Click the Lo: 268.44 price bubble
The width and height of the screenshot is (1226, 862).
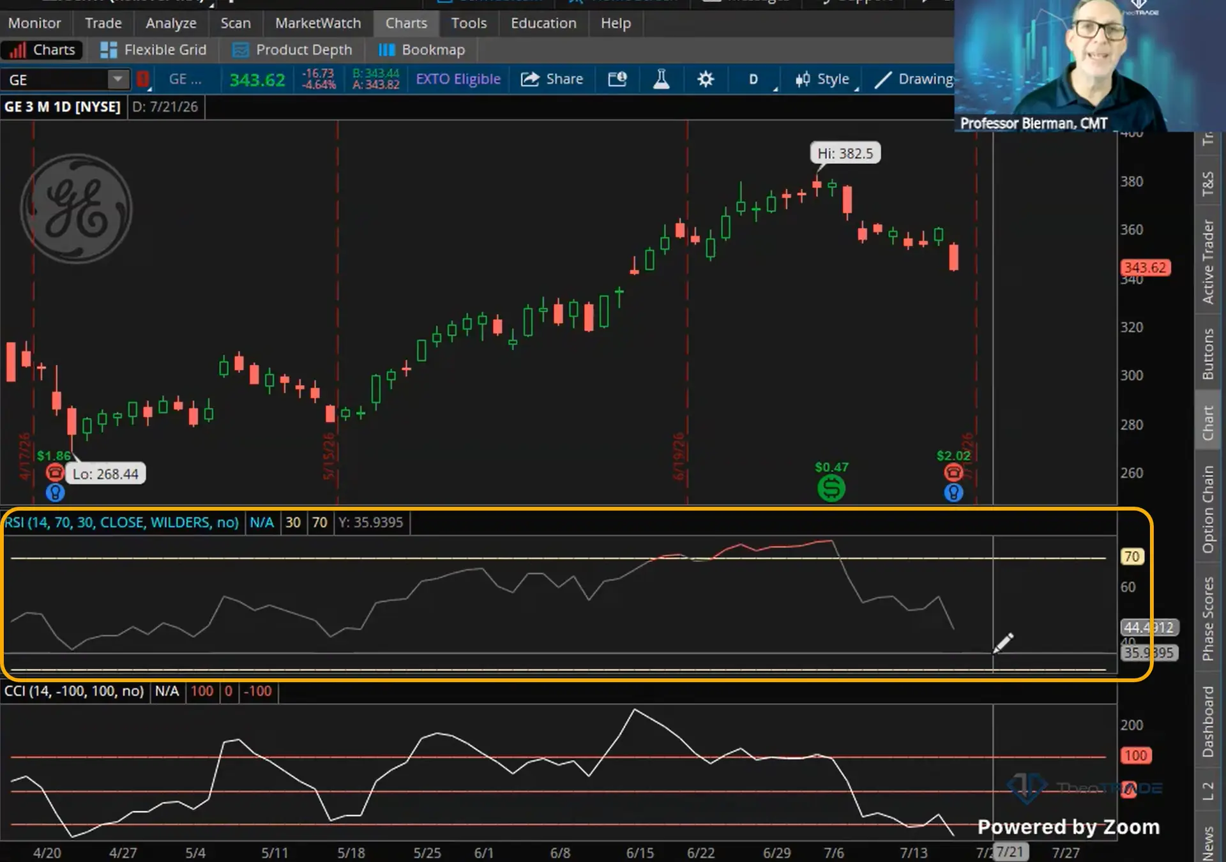(105, 474)
